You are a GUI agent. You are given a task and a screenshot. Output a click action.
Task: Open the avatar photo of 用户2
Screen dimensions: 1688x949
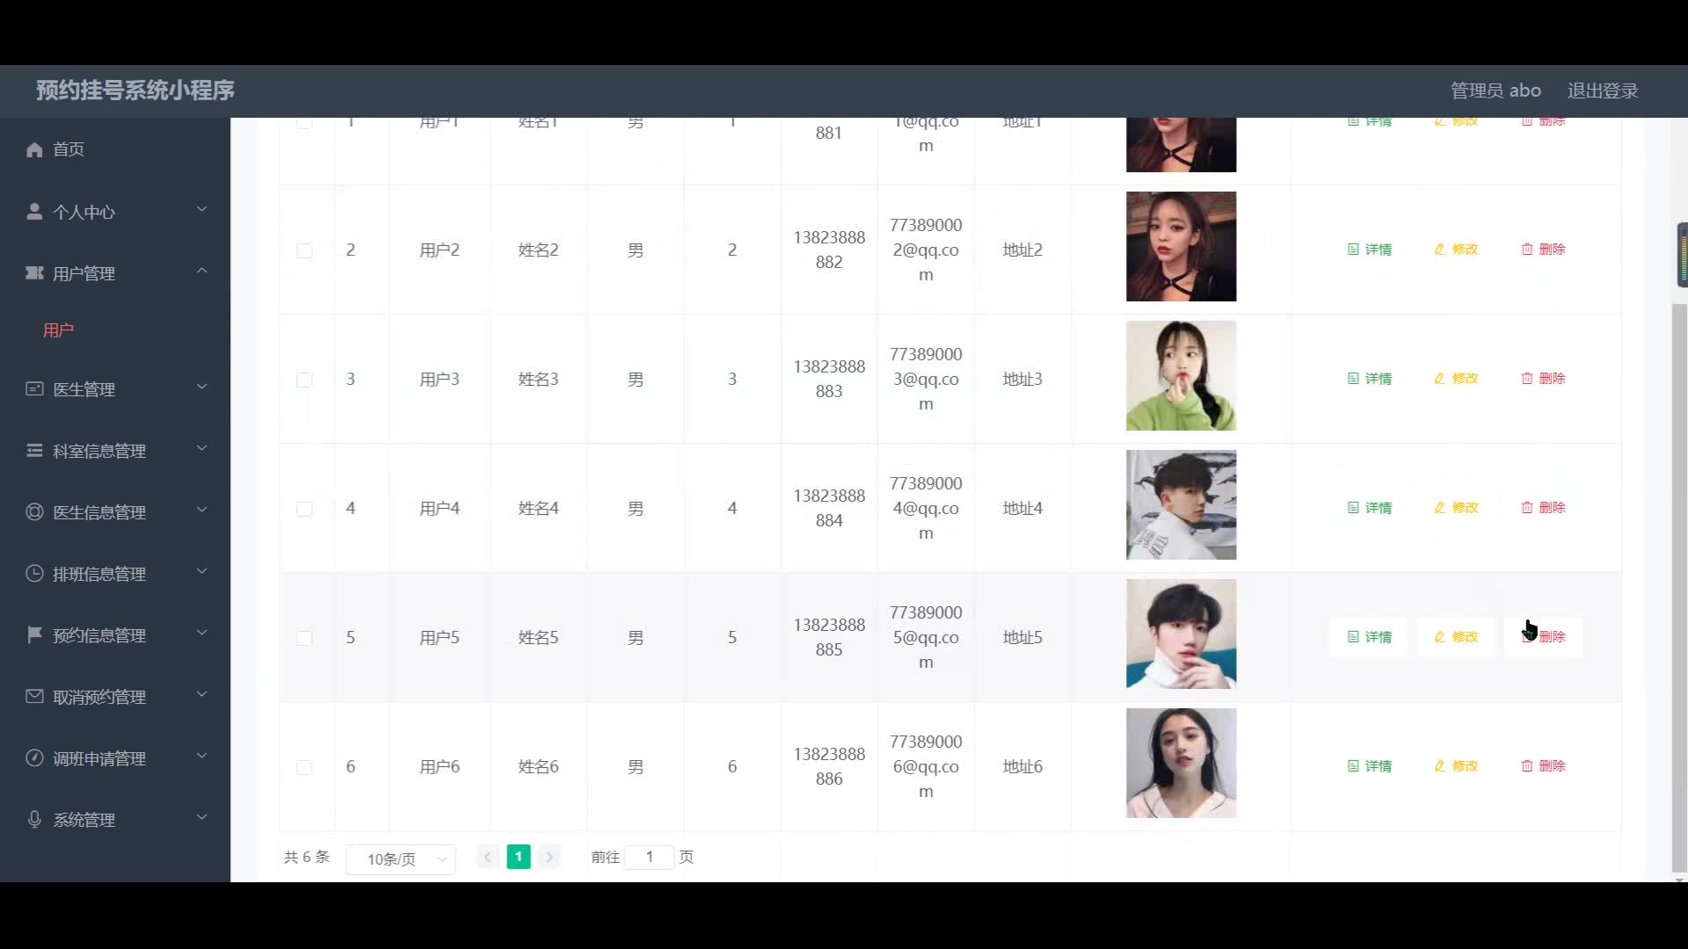click(1181, 247)
